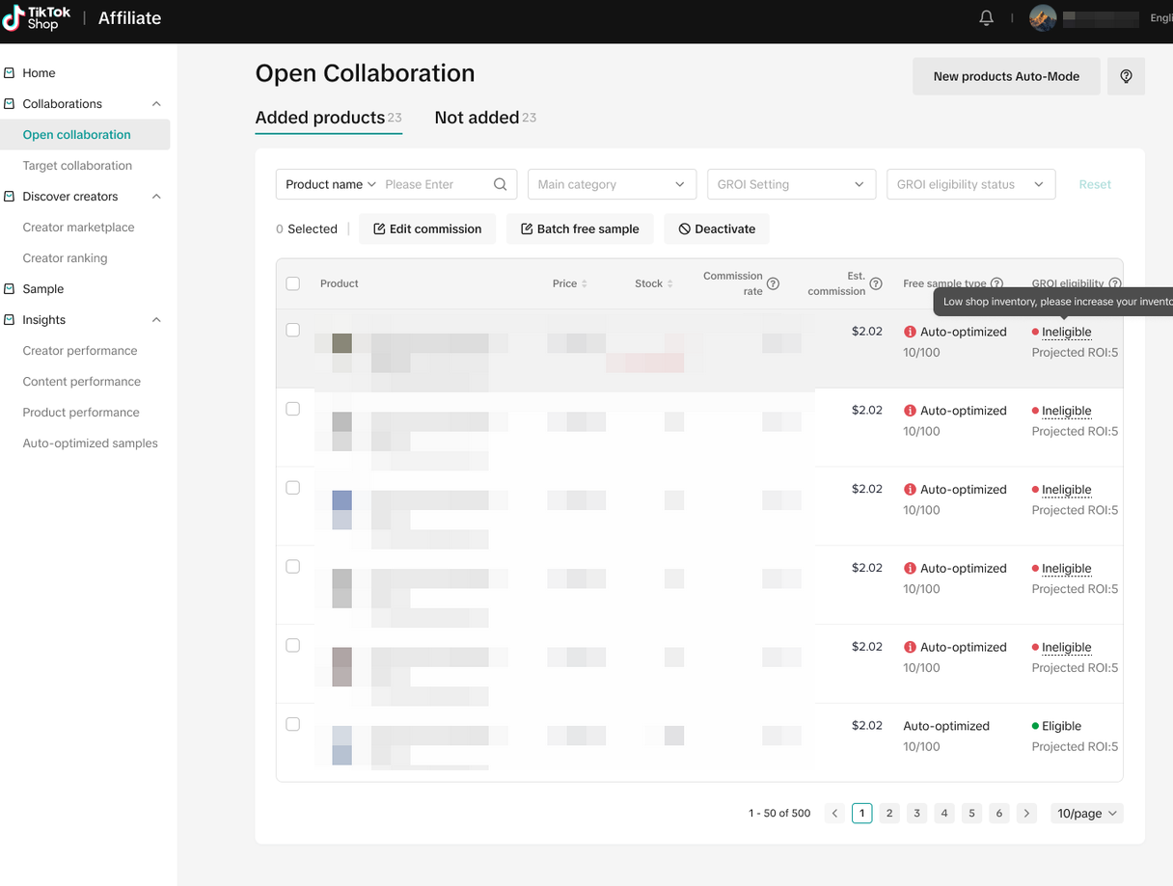Click the notification bell icon
1173x886 pixels.
tap(986, 18)
